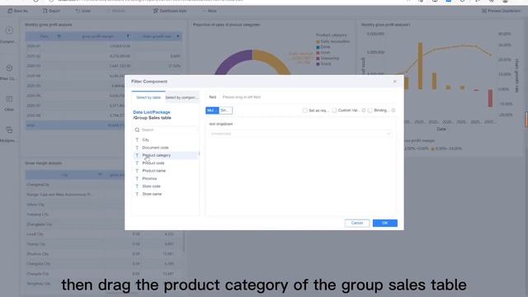The height and width of the screenshot is (297, 528).
Task: Select Store name field in the list
Action: point(166,194)
